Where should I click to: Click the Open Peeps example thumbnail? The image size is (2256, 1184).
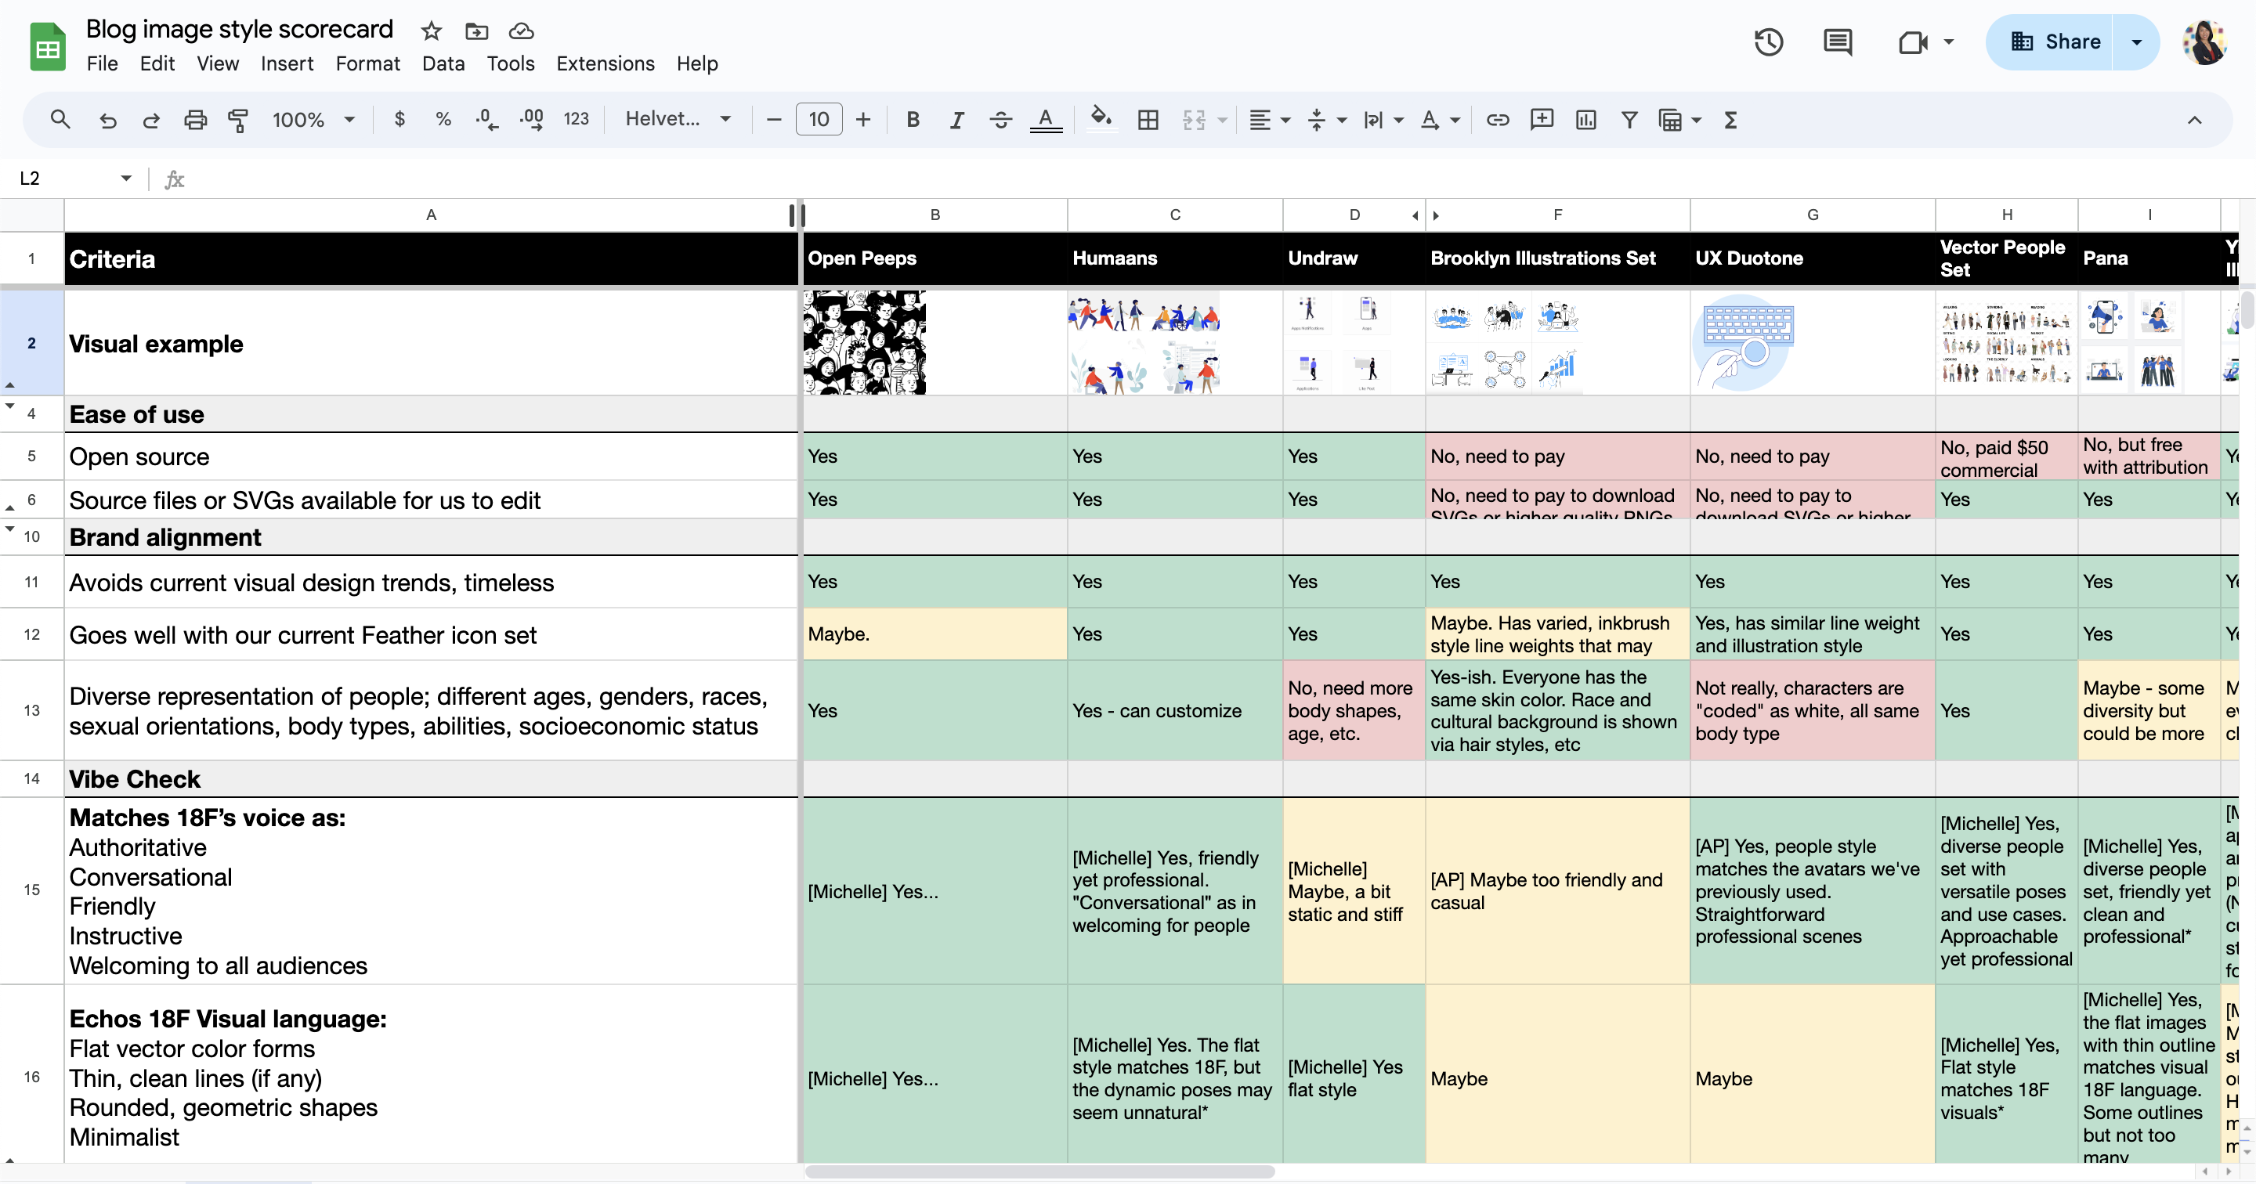[864, 342]
